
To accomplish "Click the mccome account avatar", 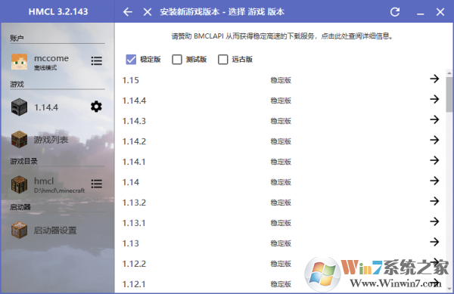I will pos(19,61).
